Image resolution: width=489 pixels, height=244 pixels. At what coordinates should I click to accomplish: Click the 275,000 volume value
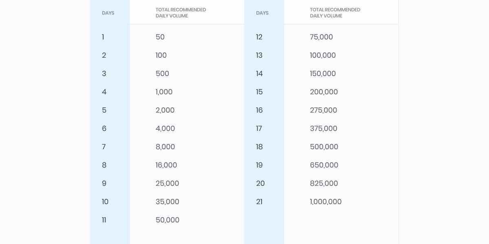323,110
